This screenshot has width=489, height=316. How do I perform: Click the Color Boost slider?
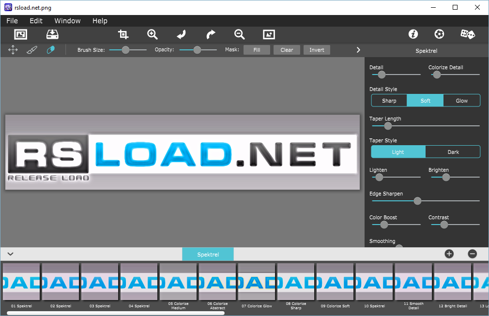pos(396,225)
